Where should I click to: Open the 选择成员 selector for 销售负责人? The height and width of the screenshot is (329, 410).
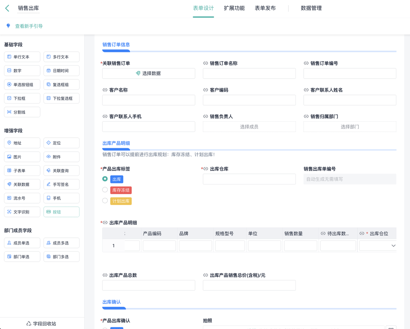point(249,126)
